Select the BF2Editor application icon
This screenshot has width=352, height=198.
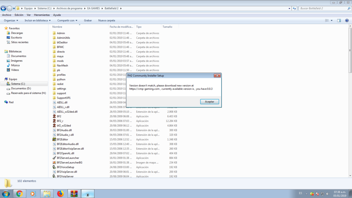[x=54, y=140]
